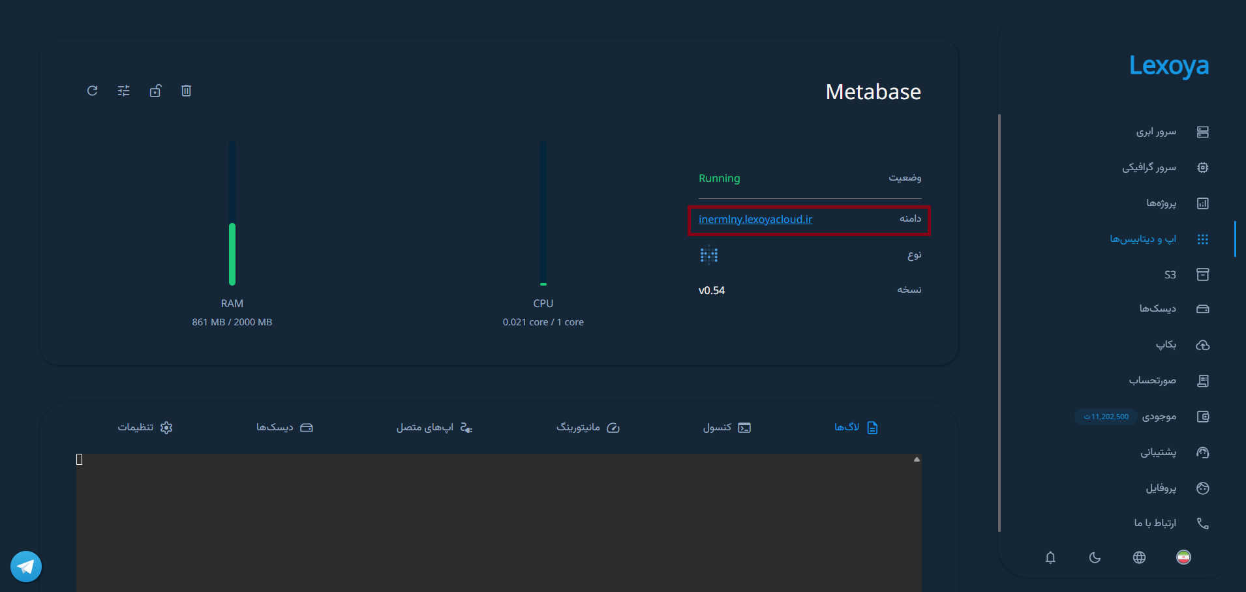Screen dimensions: 1246x592
Task: Click the sidebar vertical scrollbar
Action: click(999, 323)
